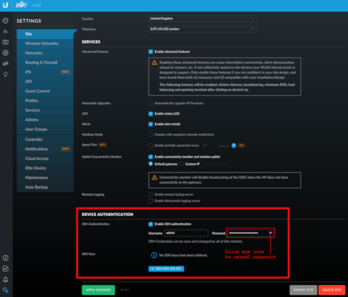
Task: Open Services settings section
Action: pyautogui.click(x=45, y=110)
